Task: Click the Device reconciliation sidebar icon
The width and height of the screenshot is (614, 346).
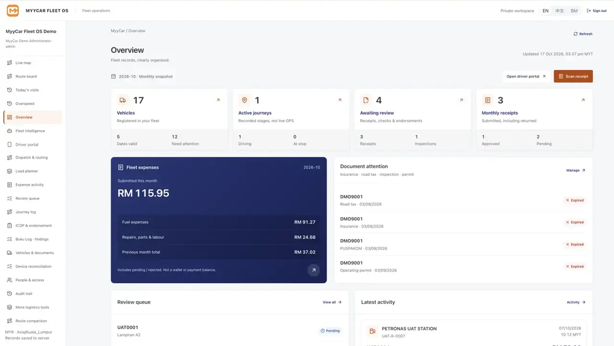Action: (x=10, y=266)
